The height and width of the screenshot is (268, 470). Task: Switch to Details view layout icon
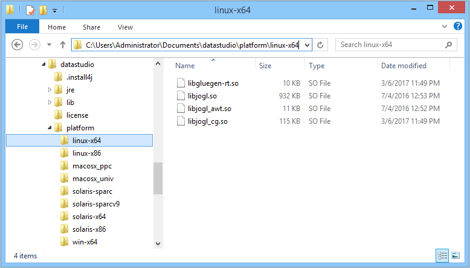[442, 255]
